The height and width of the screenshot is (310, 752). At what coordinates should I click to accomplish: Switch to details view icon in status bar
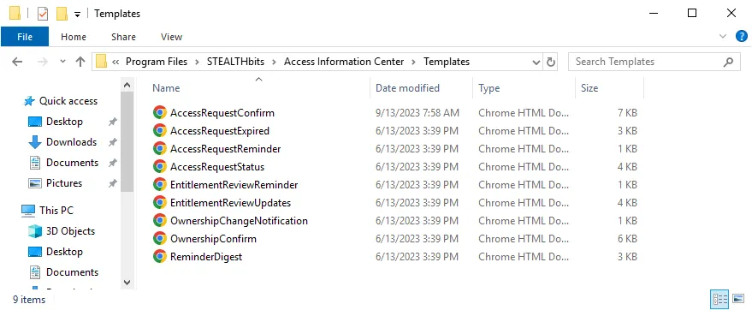tap(719, 299)
